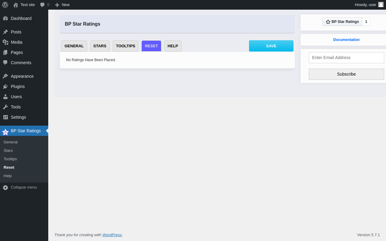Click BP Star Ratings sidebar menu label
Viewport: 386px width, 241px height.
coord(26,131)
